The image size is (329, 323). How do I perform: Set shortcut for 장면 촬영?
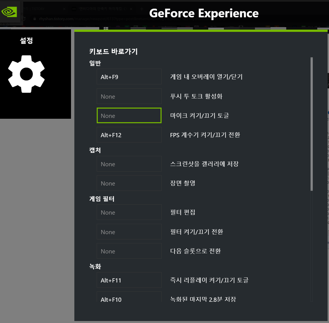point(129,183)
